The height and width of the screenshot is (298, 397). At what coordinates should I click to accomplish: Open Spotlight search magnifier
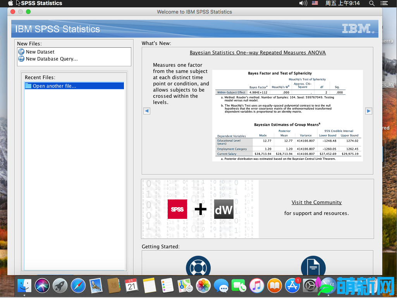(372, 3)
